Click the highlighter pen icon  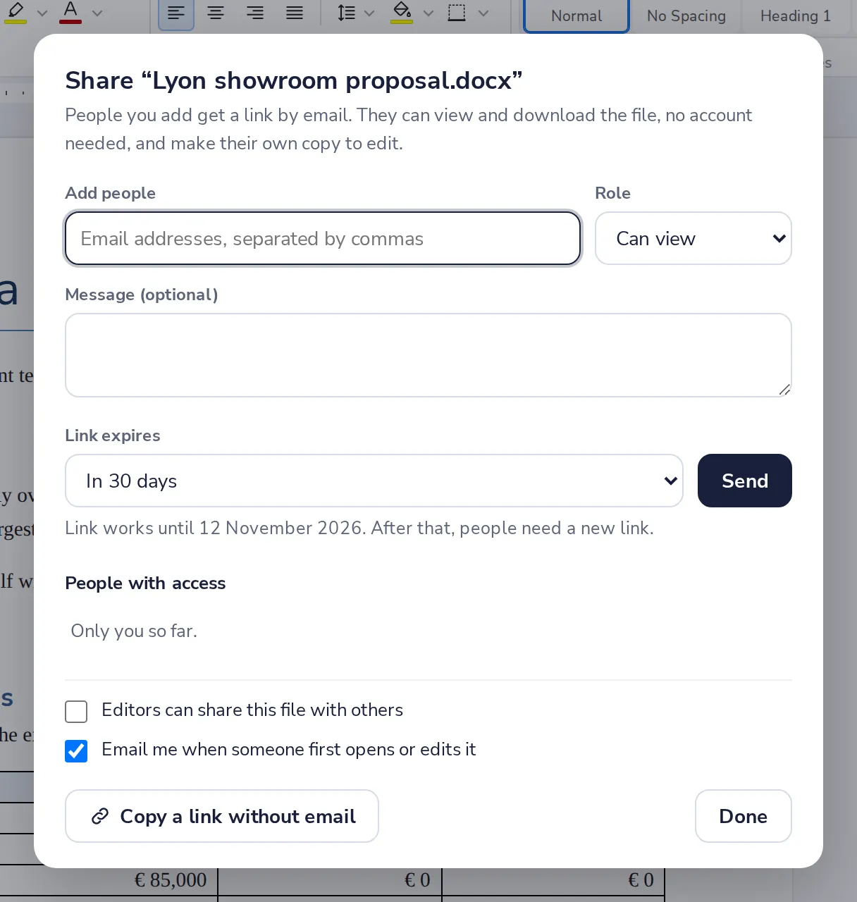click(16, 13)
